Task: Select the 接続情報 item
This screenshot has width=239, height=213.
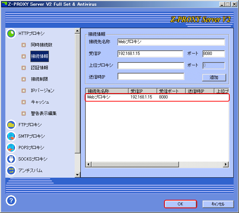Action: tap(40, 56)
